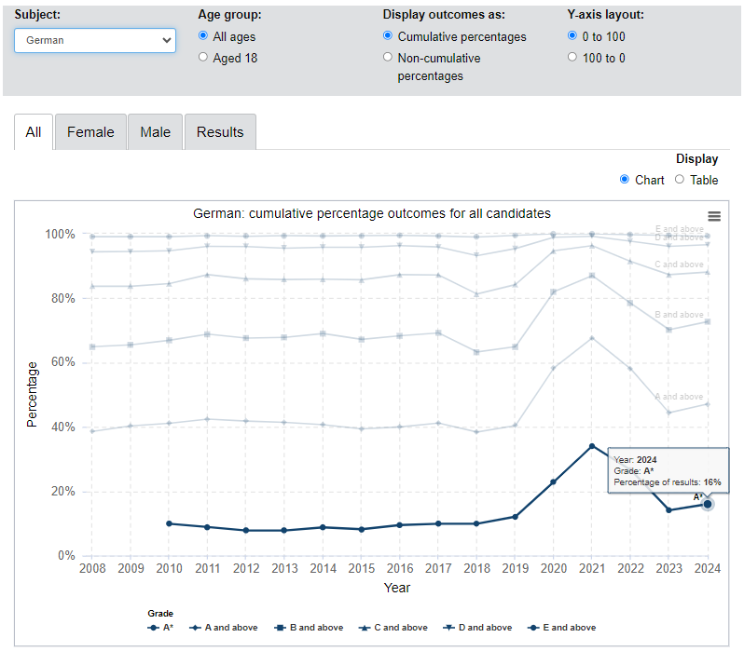
Task: Switch to the Results tab
Action: tap(220, 132)
